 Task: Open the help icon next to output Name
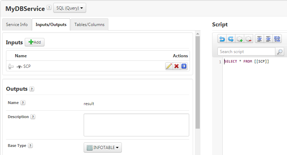click(x=23, y=103)
